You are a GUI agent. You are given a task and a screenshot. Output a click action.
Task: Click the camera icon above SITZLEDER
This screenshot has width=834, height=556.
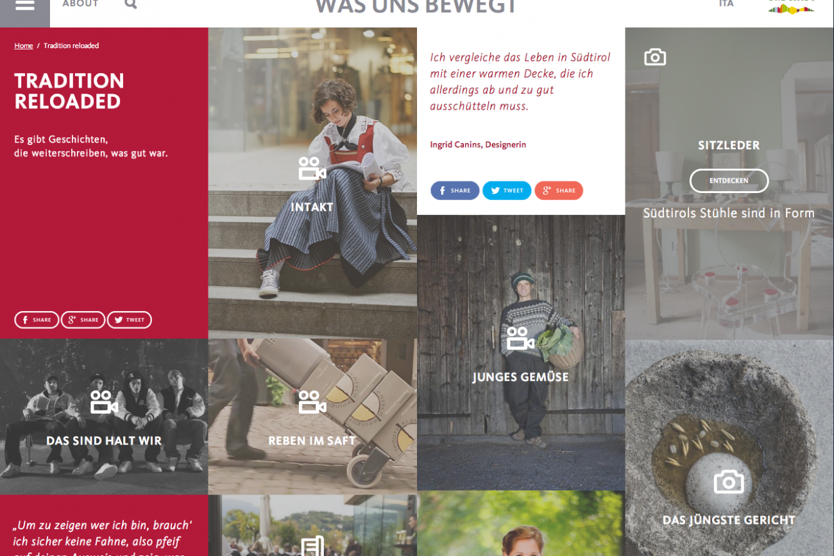[x=655, y=57]
